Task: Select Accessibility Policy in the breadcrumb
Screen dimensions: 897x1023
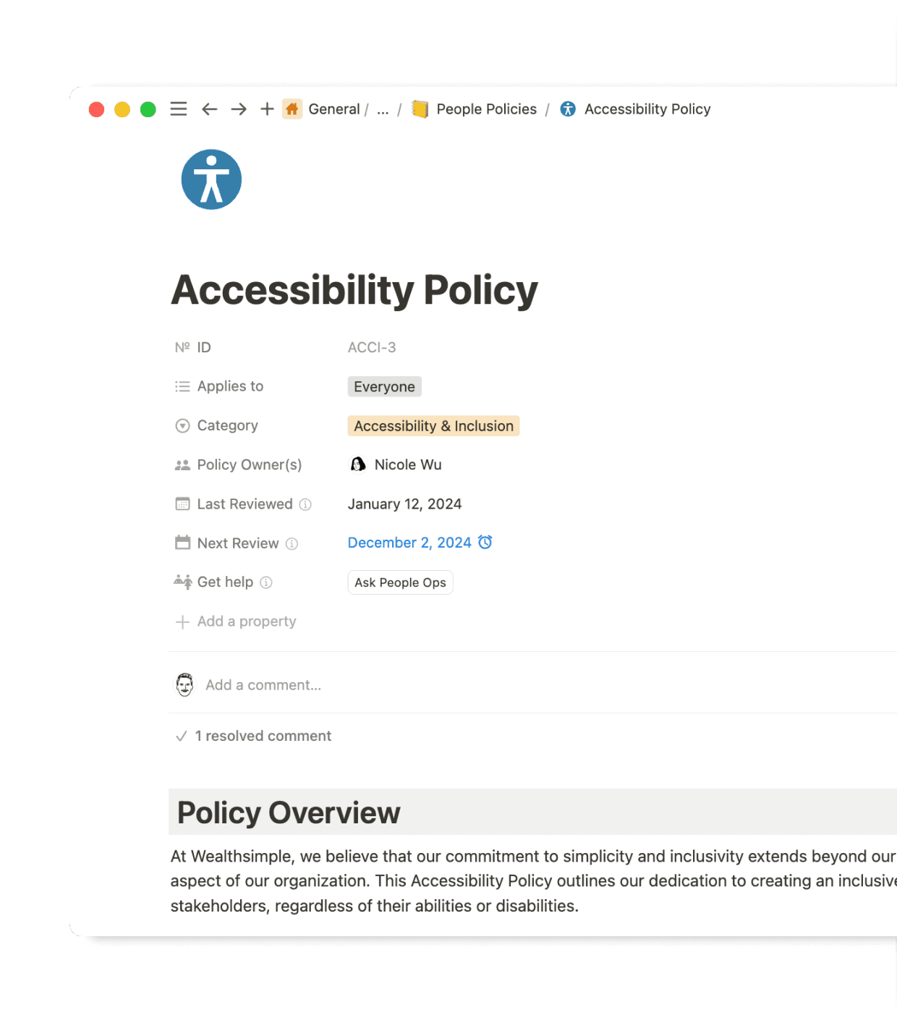Action: click(647, 109)
